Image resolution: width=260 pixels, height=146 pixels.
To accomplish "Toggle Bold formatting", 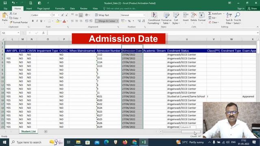I will tap(32, 21).
